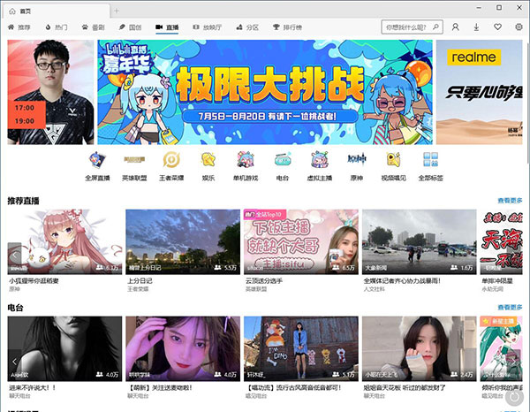This screenshot has height=412, width=530.
Task: Show 全部标签 grid of all tags
Action: pos(431,160)
